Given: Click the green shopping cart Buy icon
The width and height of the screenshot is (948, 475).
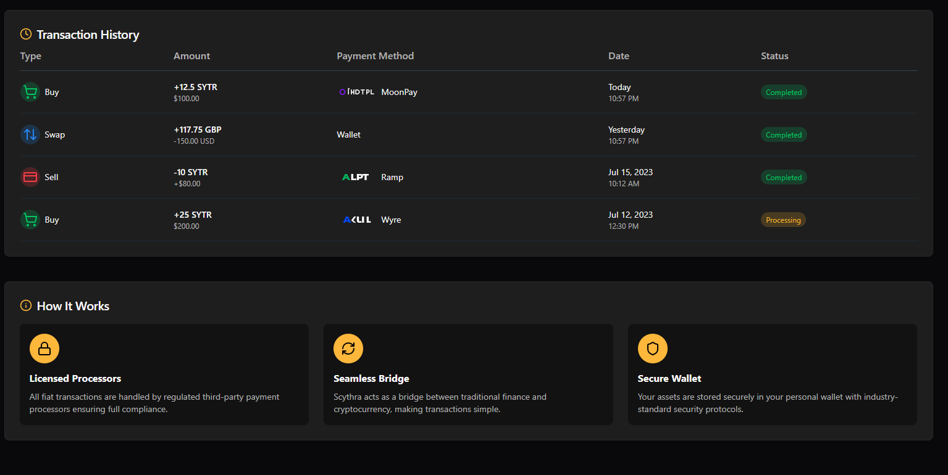Looking at the screenshot, I should click(x=30, y=91).
